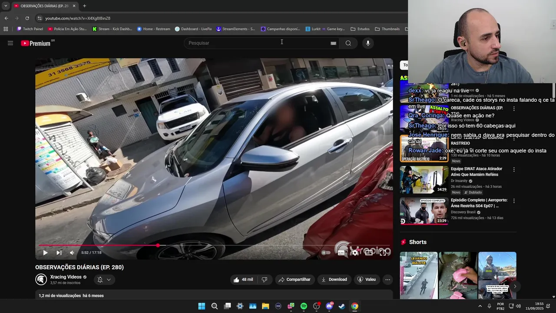Image resolution: width=556 pixels, height=313 pixels.
Task: Open Campanhas disponí... bookmark
Action: (x=280, y=29)
